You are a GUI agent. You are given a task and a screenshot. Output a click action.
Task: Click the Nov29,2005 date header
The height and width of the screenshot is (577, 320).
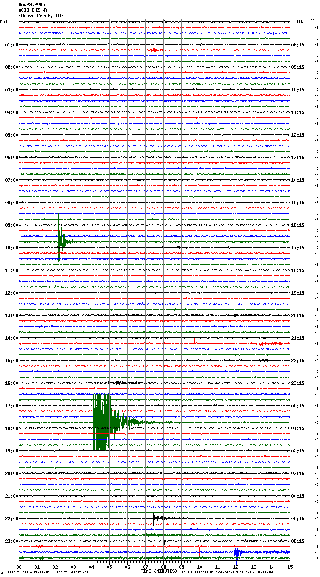pyautogui.click(x=32, y=5)
